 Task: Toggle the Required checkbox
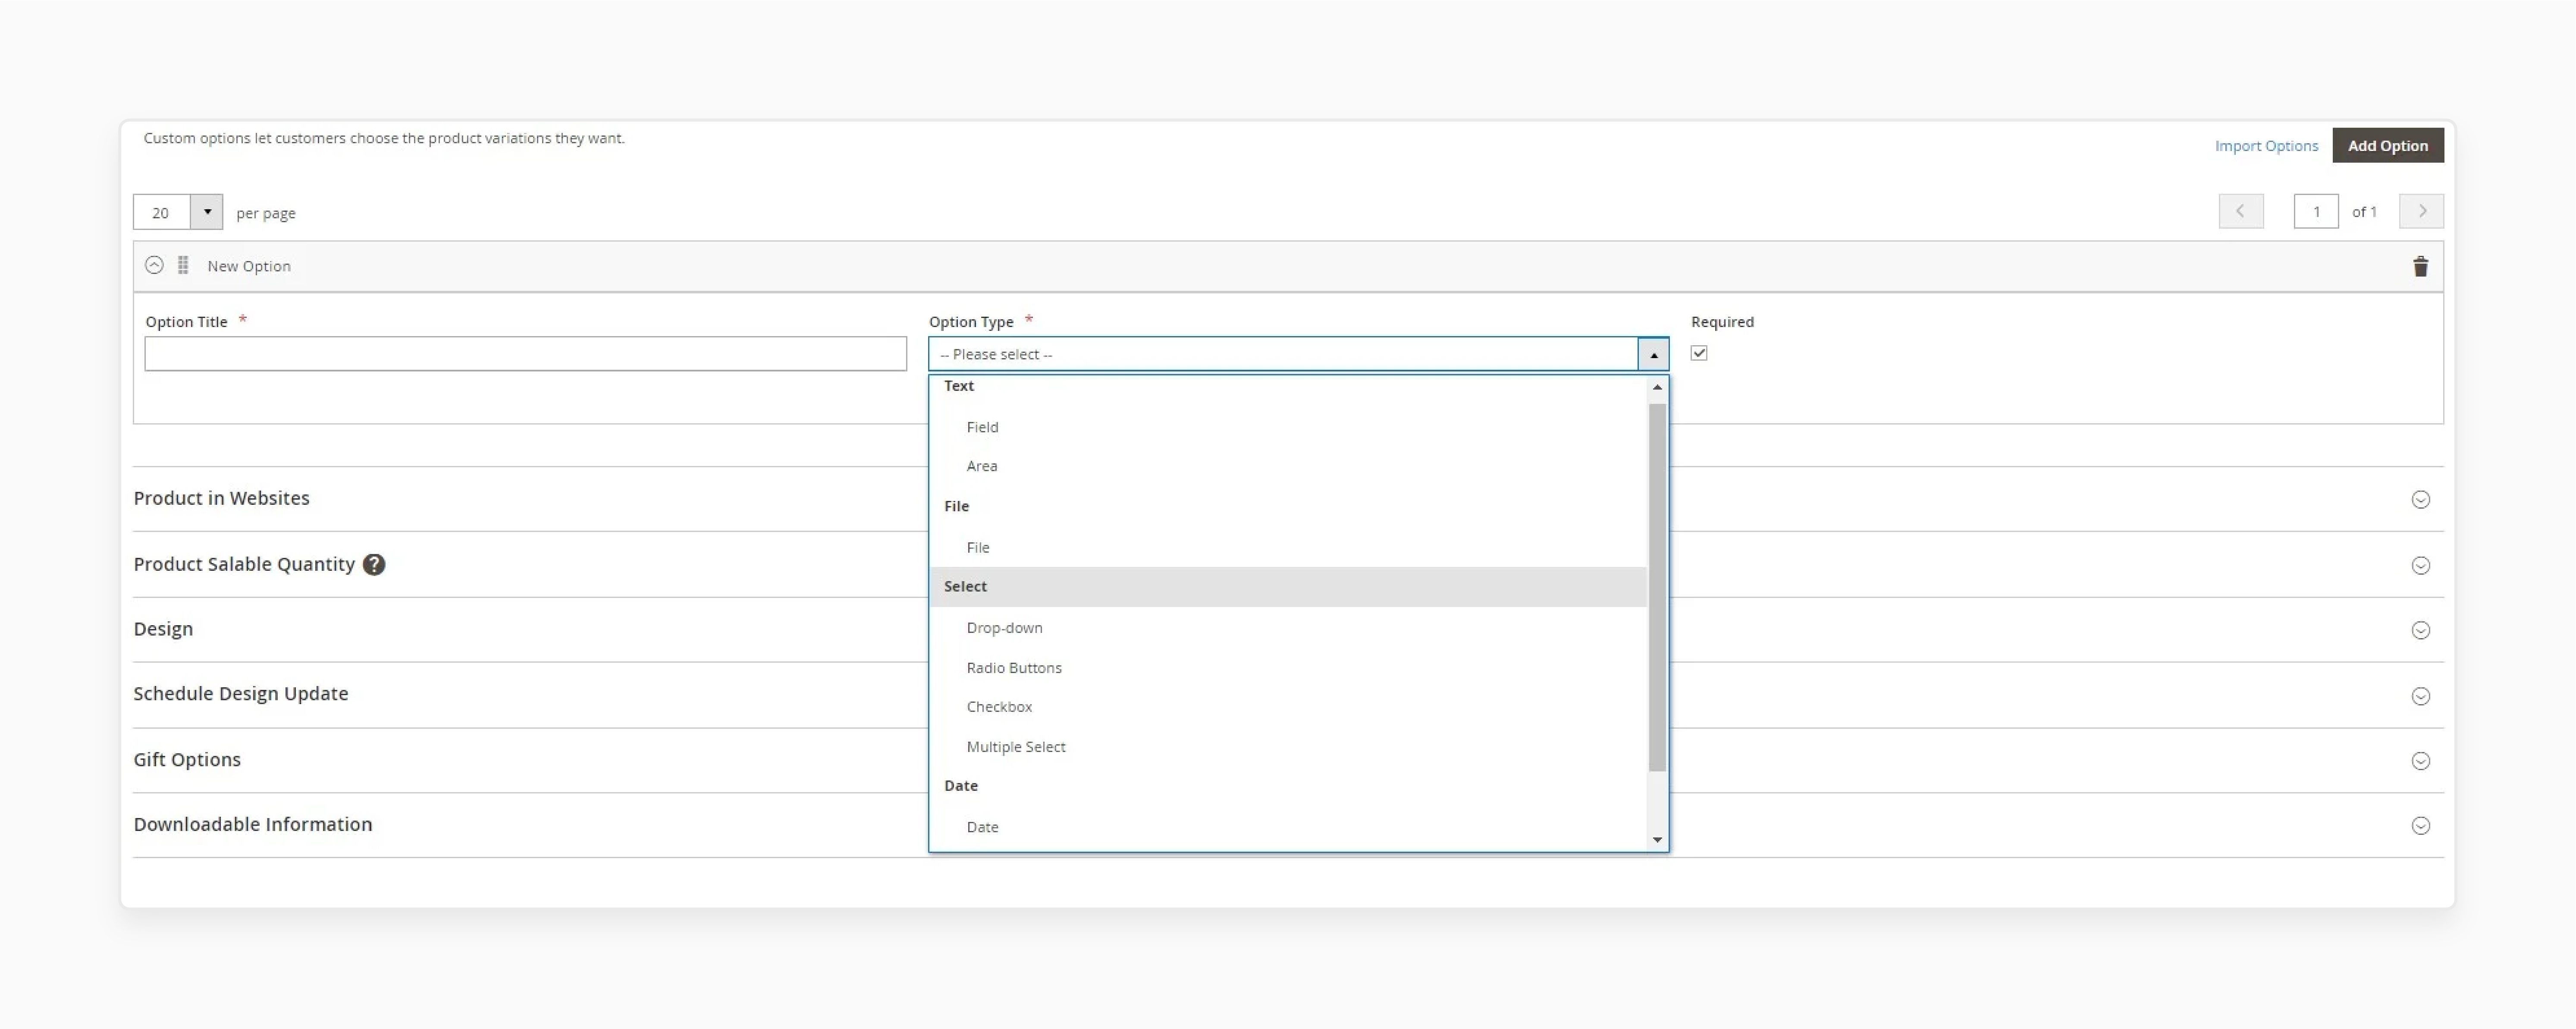click(x=1699, y=353)
